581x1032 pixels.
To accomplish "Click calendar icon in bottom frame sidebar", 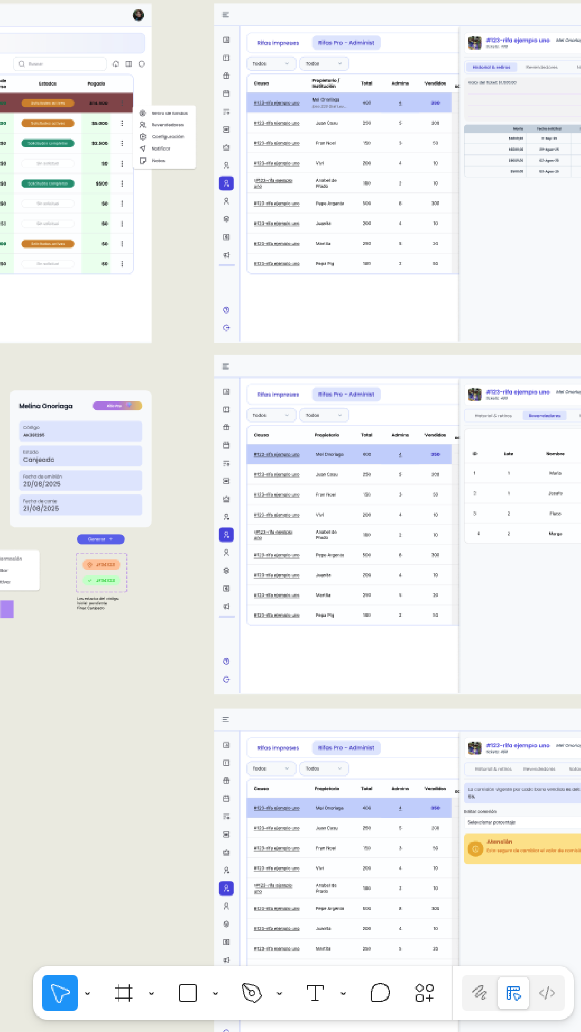I will [x=226, y=799].
